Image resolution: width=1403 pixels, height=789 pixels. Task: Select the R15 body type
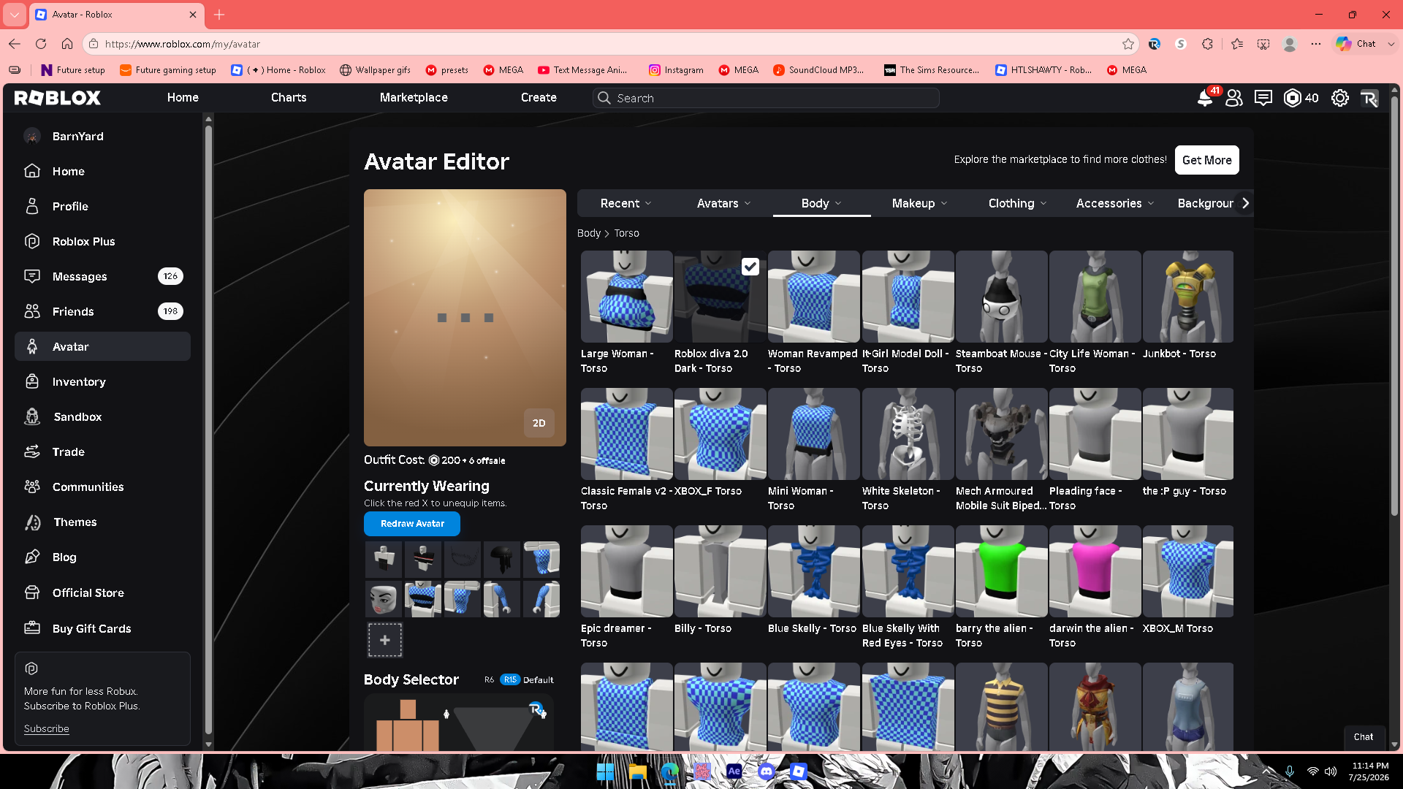pos(510,680)
